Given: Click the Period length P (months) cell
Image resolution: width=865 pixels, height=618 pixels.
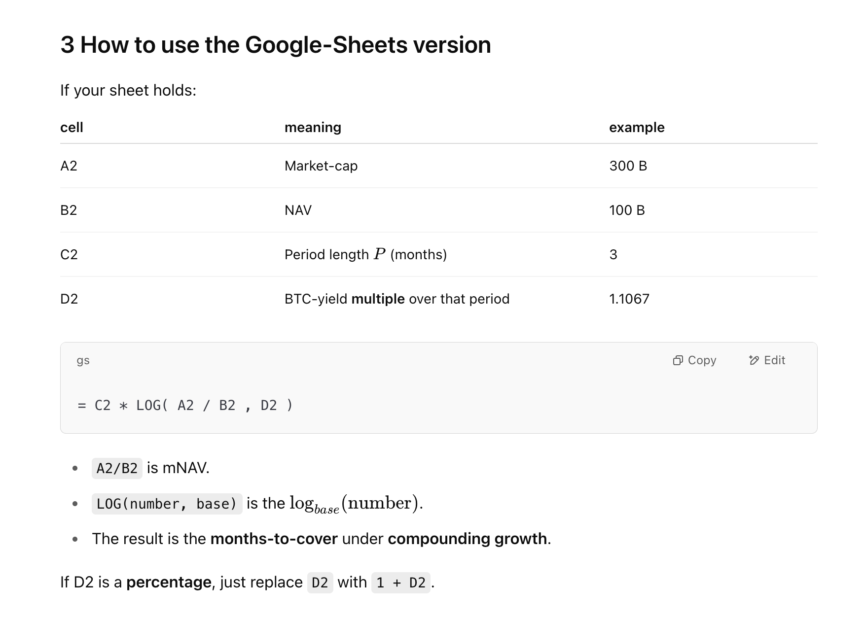Looking at the screenshot, I should click(365, 254).
